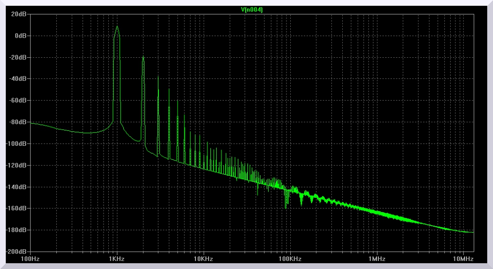The height and width of the screenshot is (269, 493).
Task: Click the 1KHz frequency axis label
Action: pyautogui.click(x=117, y=258)
